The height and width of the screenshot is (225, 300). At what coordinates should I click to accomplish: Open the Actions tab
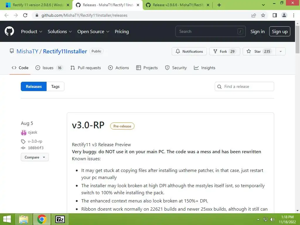[118, 68]
